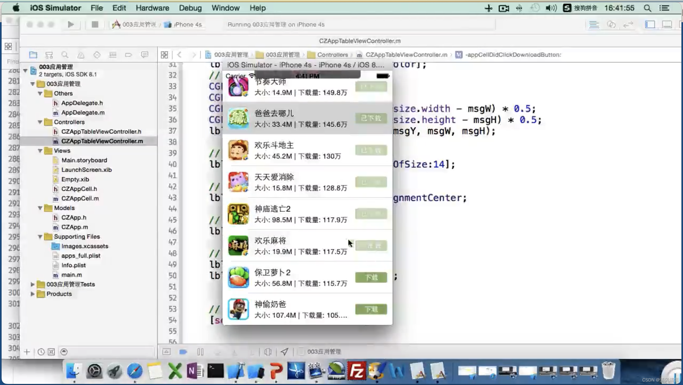
Task: Tap 下载 button for 神偷奶爸
Action: pyautogui.click(x=371, y=309)
